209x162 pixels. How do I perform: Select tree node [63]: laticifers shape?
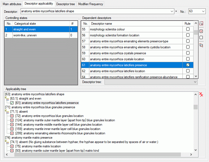(x=35, y=94)
